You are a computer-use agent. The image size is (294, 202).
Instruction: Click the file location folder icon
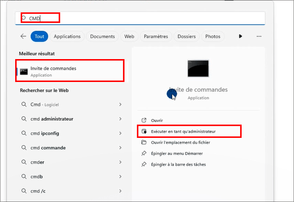pos(144,142)
